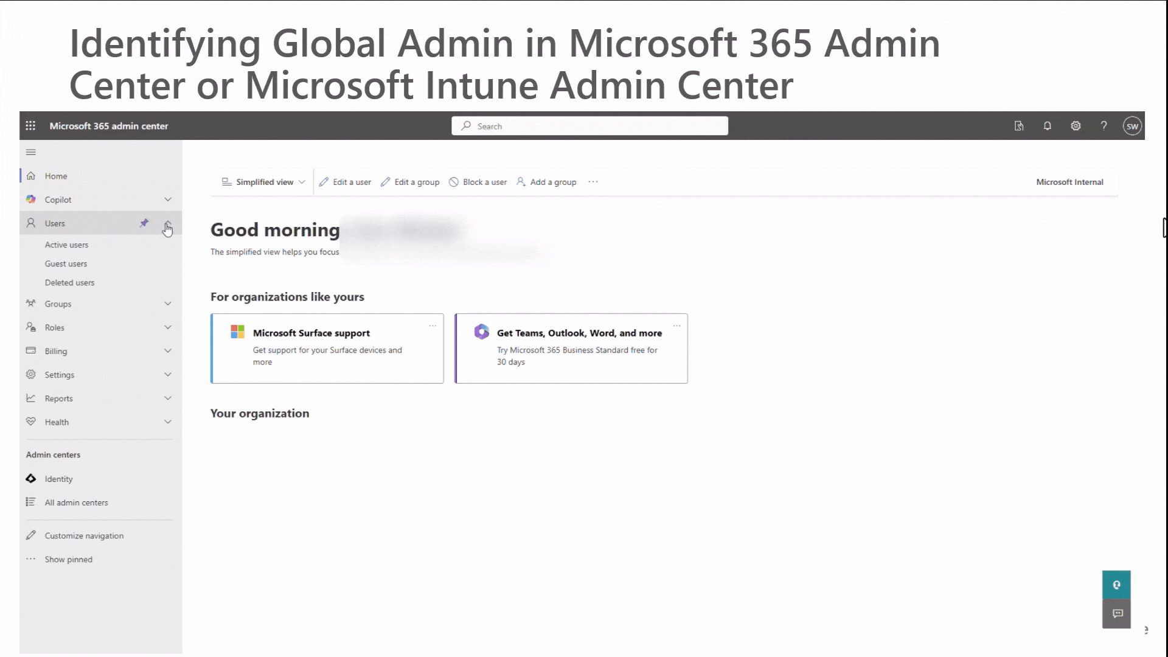Click Edit a user
This screenshot has height=657, width=1168.
(x=345, y=182)
